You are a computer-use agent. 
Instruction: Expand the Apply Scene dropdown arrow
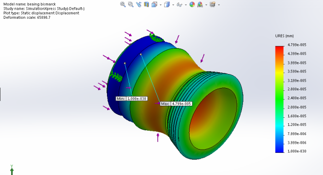point(206,5)
